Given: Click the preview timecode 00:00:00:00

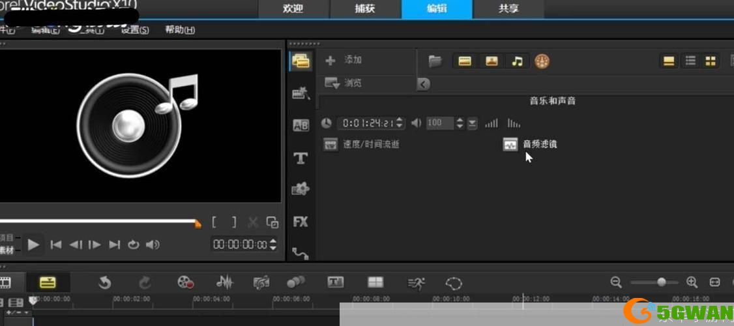Looking at the screenshot, I should 240,244.
